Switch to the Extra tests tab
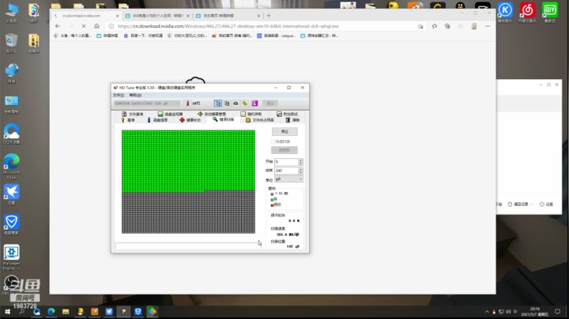569x319 pixels. (287, 114)
